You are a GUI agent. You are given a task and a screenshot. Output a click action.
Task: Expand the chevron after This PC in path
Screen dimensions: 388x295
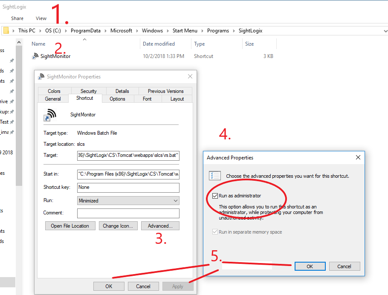[x=40, y=31]
